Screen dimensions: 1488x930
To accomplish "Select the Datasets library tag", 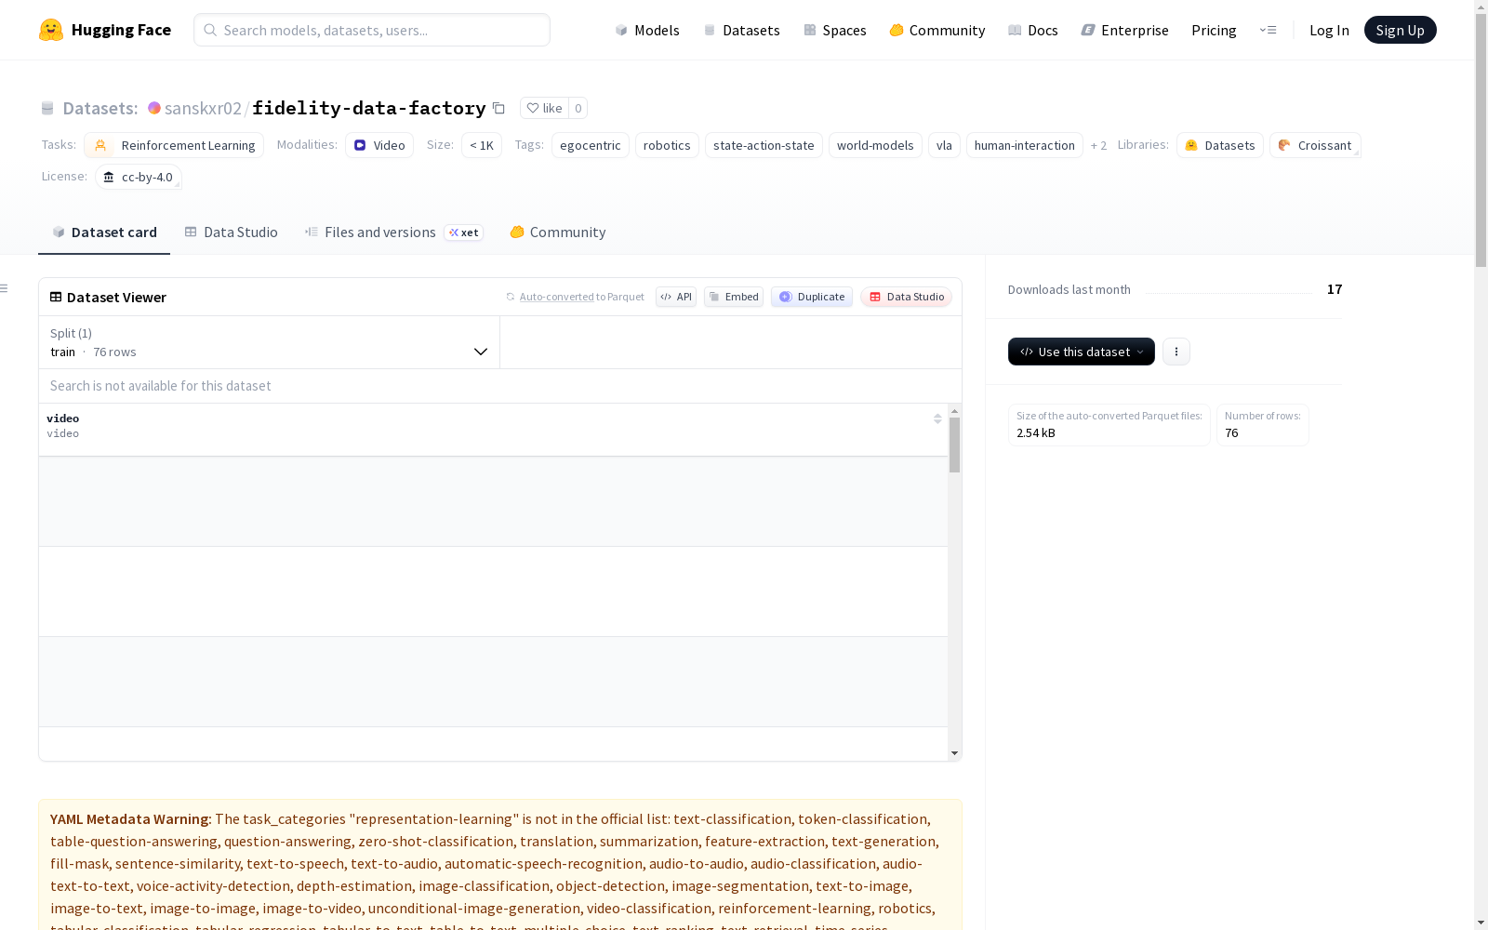I will click(x=1220, y=145).
